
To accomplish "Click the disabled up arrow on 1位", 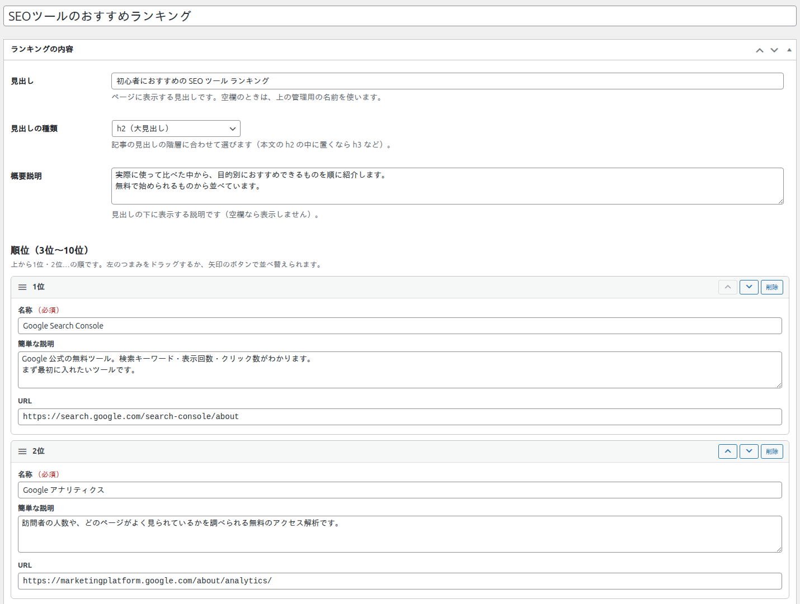I will (x=728, y=287).
